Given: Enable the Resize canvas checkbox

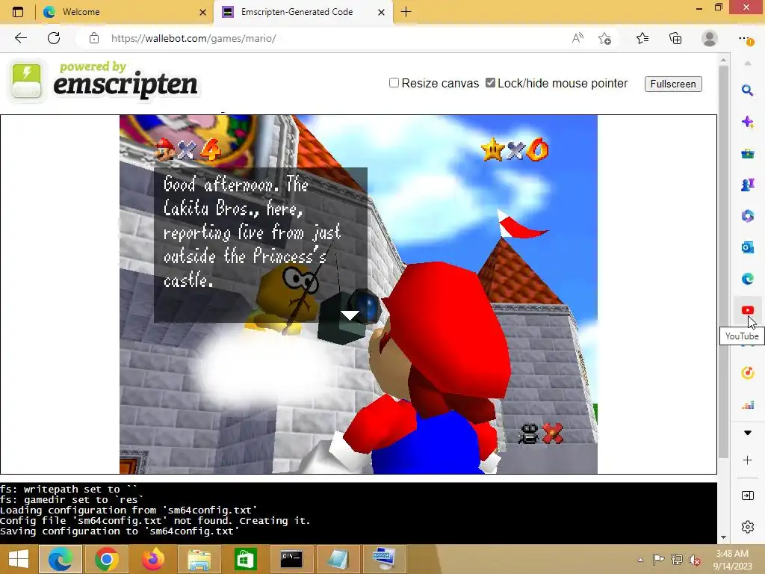Looking at the screenshot, I should tap(394, 83).
